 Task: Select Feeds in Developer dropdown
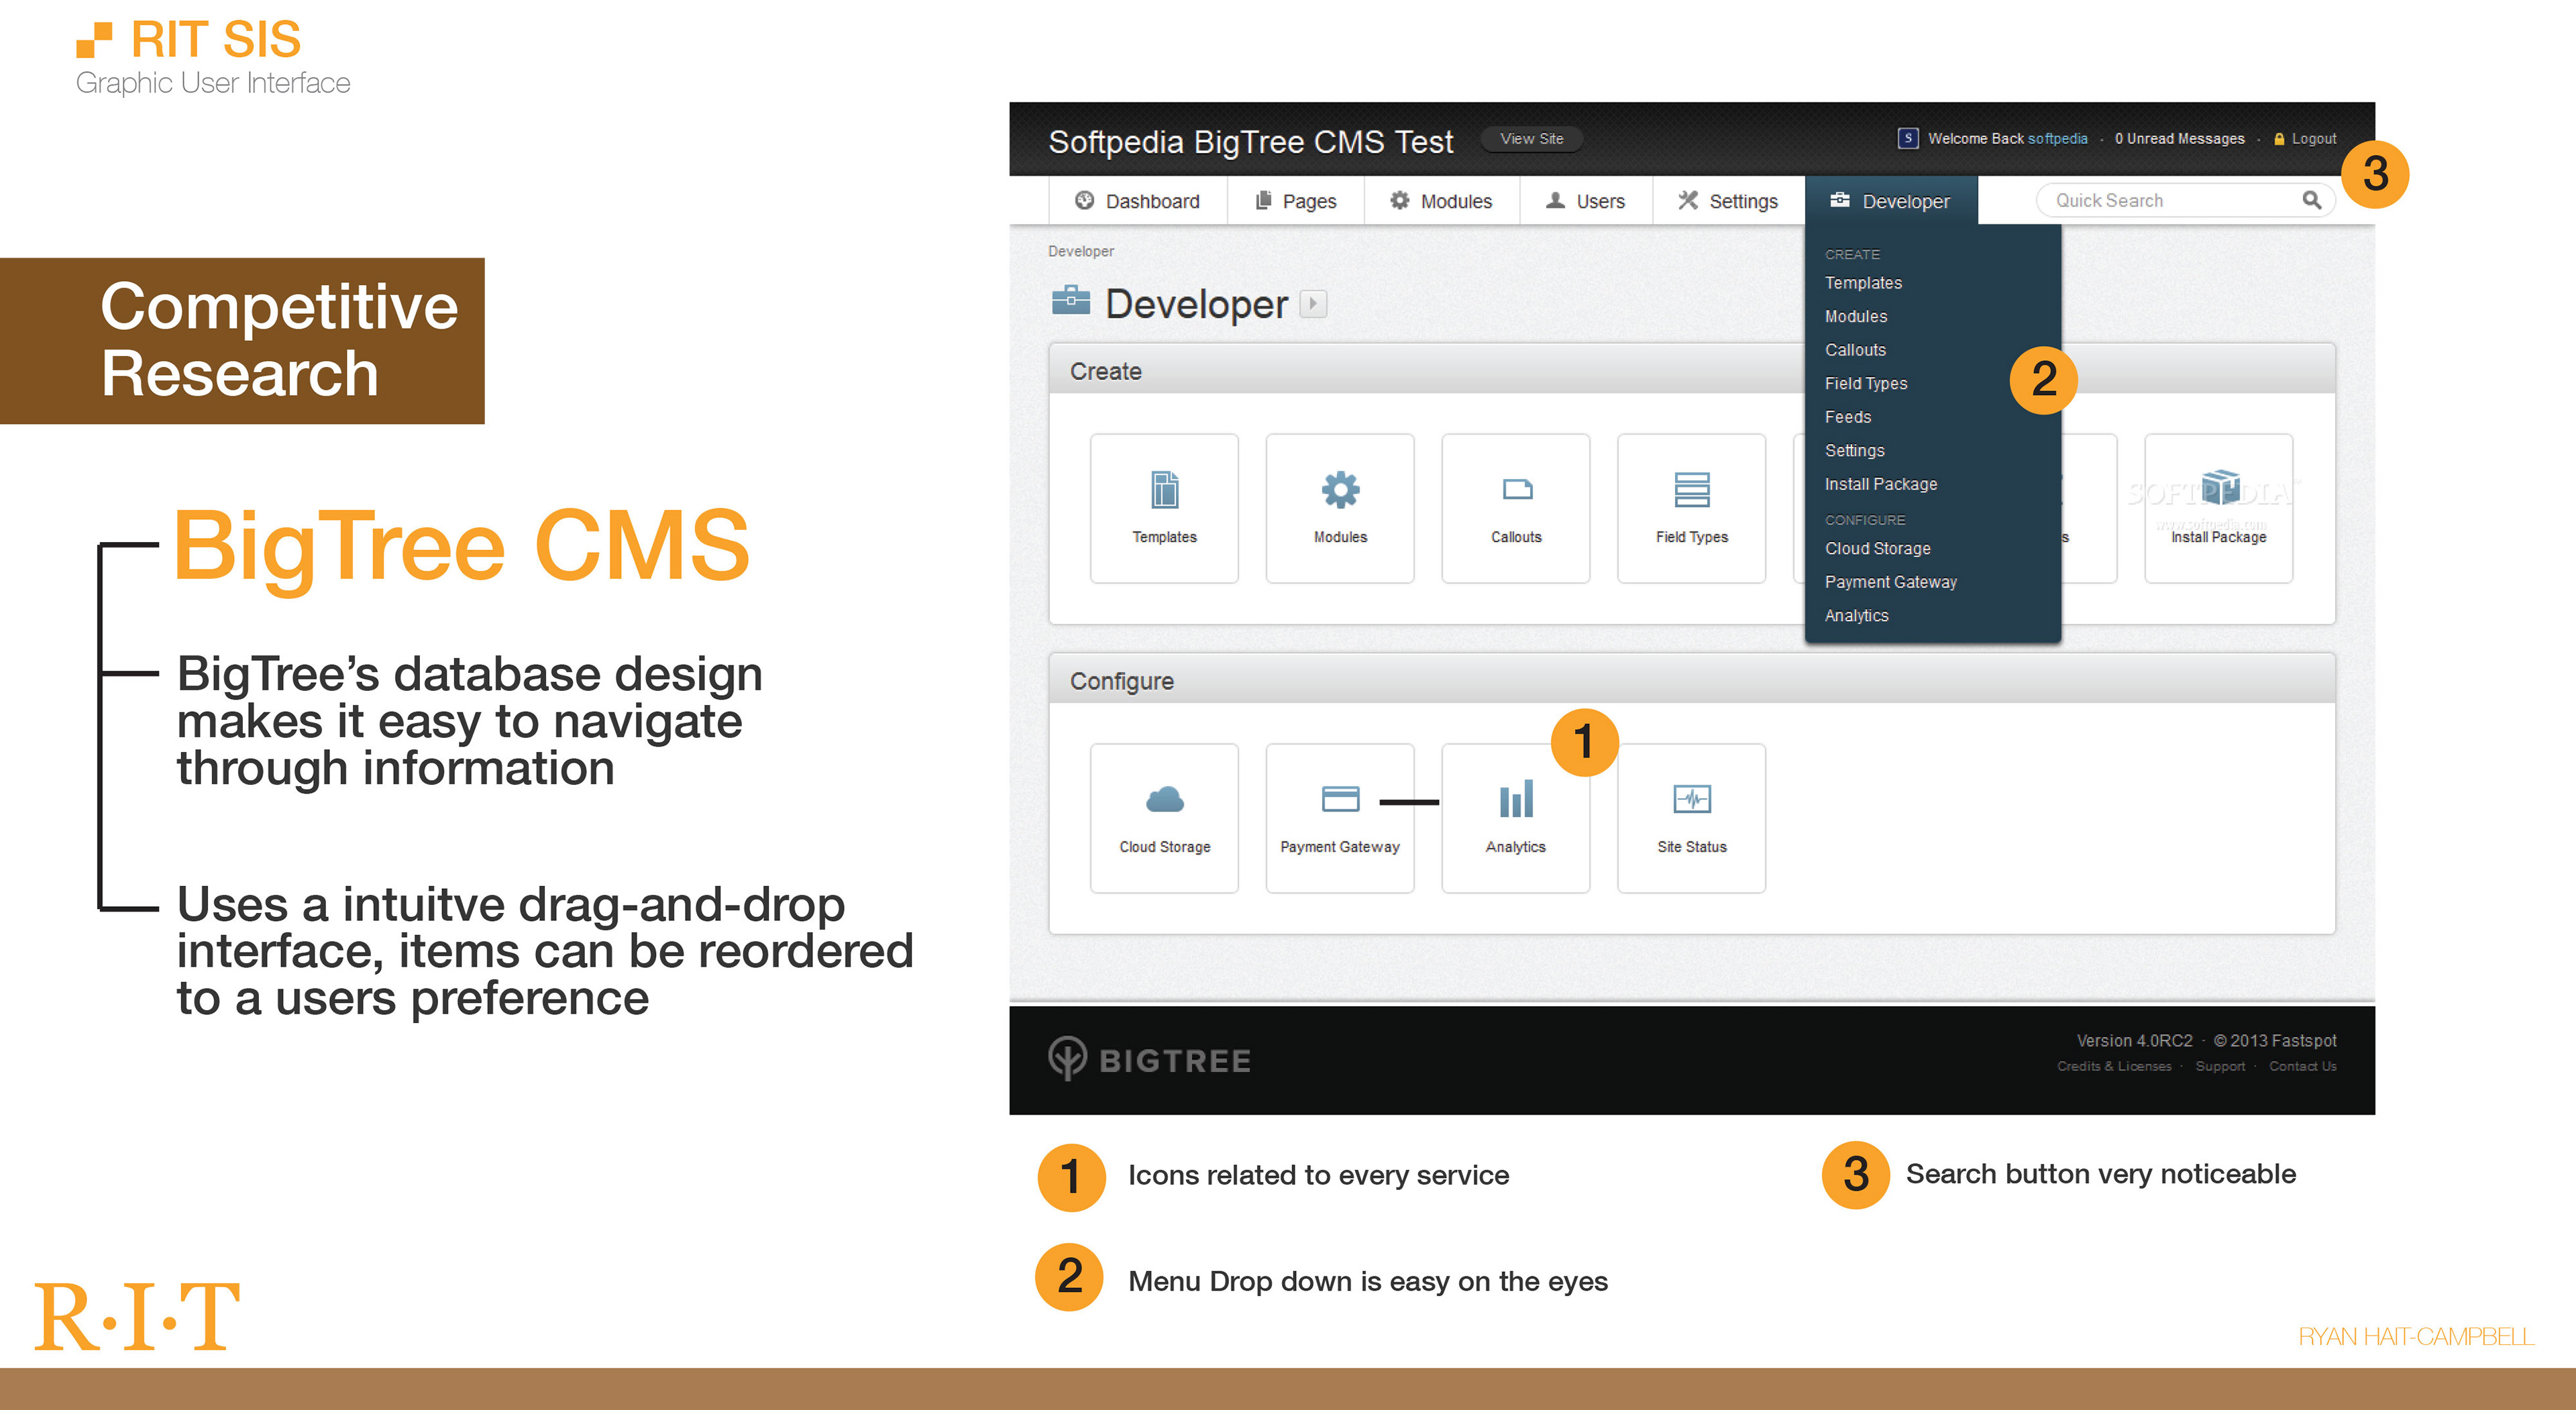point(1847,417)
